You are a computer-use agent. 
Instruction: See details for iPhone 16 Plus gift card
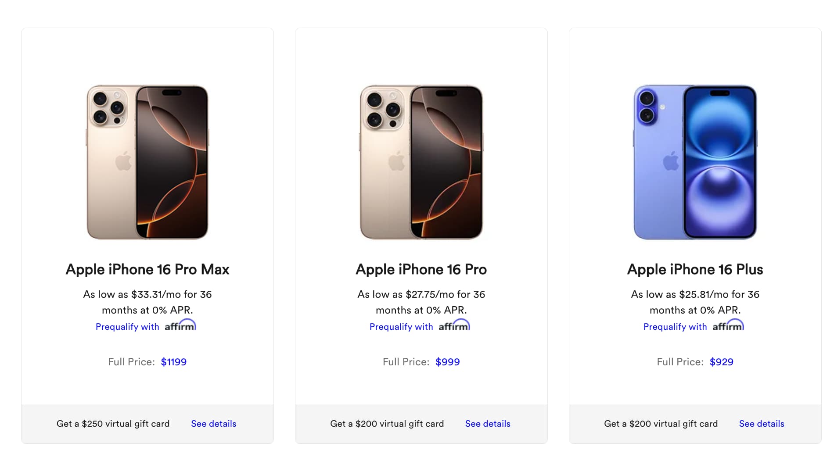[762, 424]
